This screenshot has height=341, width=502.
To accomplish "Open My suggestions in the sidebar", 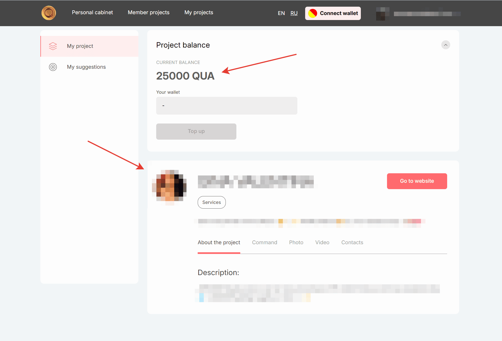I will [x=86, y=67].
